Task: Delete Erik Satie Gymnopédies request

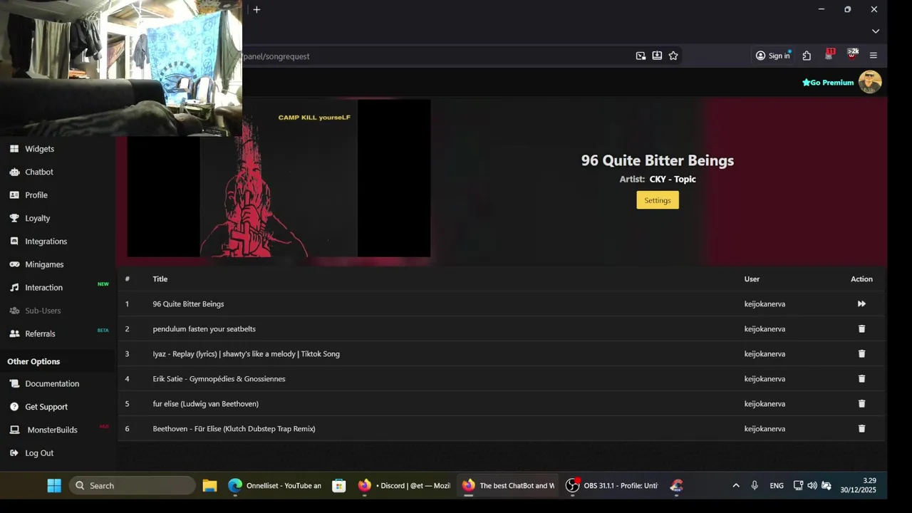Action: pos(861,378)
